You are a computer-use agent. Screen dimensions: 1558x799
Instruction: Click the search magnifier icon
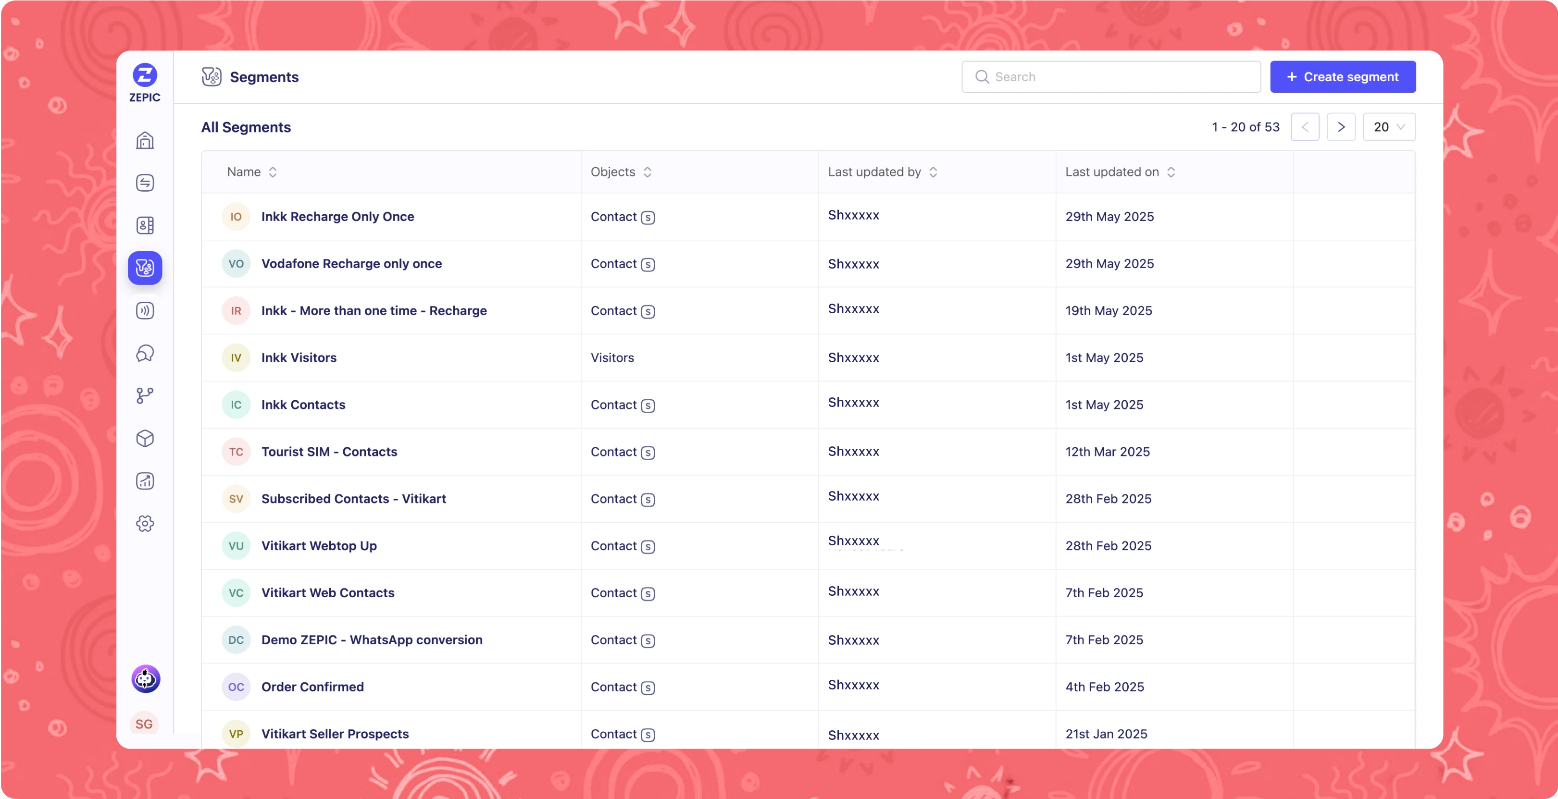tap(982, 77)
